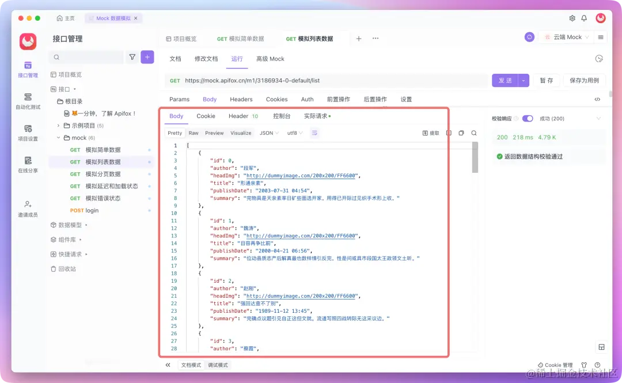This screenshot has width=622, height=383.
Task: Open the first headImg dummyimage link
Action: point(301,176)
